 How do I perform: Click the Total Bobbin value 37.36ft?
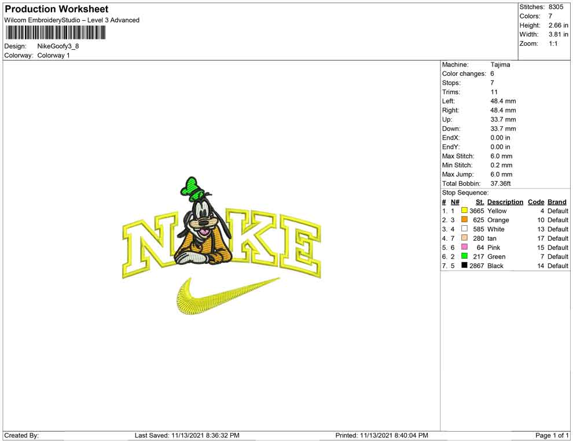pyautogui.click(x=501, y=183)
